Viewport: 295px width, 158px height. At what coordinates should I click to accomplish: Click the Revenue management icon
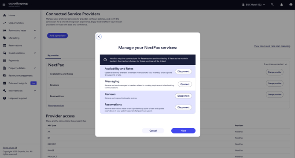(x=4, y=76)
